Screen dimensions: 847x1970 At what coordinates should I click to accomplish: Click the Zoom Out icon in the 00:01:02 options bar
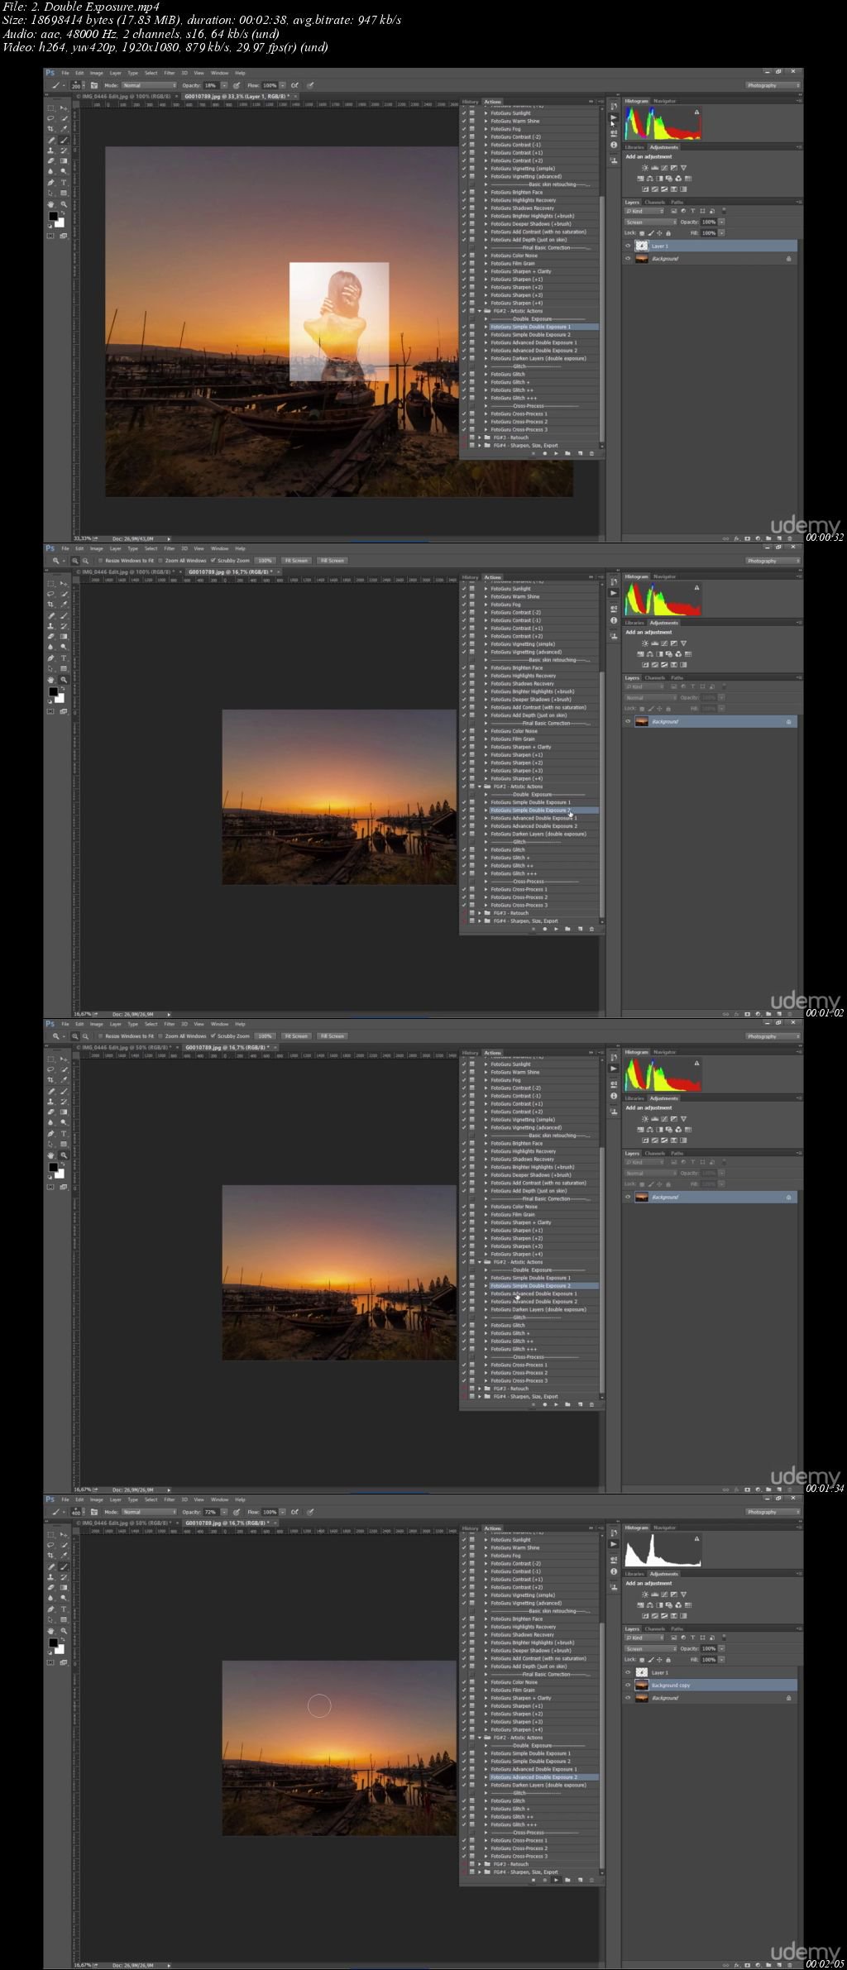(85, 560)
